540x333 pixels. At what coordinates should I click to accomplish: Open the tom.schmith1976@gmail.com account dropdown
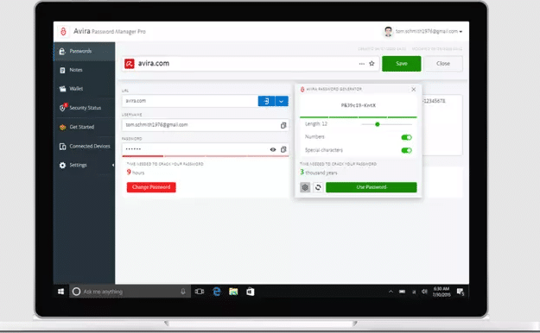coord(429,31)
